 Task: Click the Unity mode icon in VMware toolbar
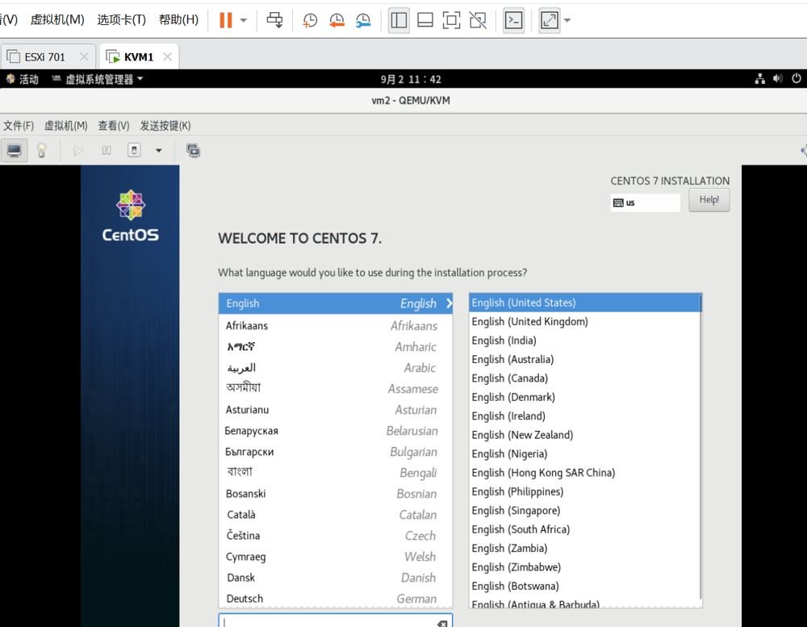point(478,20)
